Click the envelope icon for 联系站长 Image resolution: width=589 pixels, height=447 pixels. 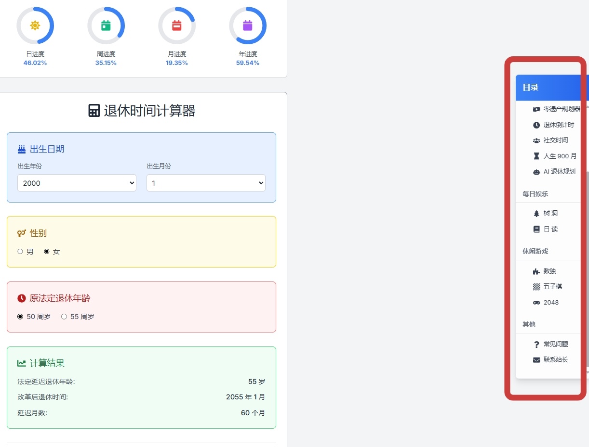coord(536,360)
